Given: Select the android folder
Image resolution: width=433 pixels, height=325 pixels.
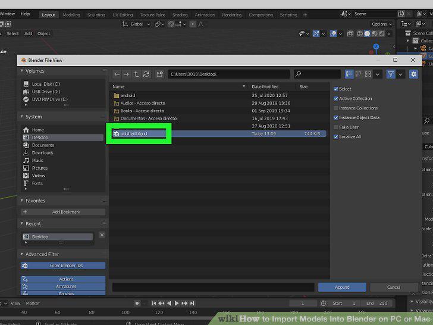Looking at the screenshot, I should [x=219, y=96].
